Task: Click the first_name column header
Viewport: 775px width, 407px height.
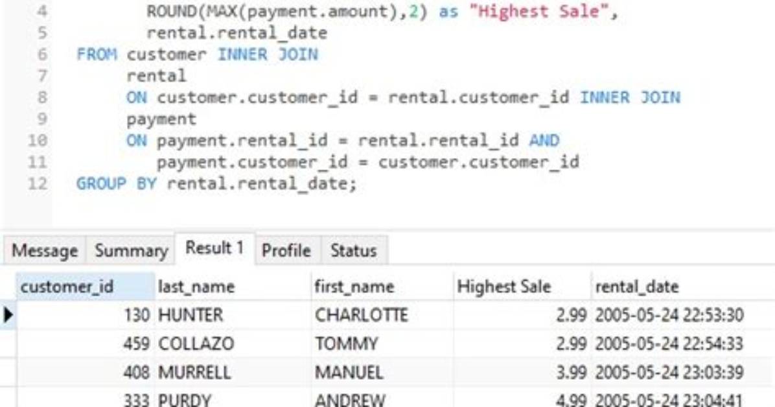Action: [382, 286]
